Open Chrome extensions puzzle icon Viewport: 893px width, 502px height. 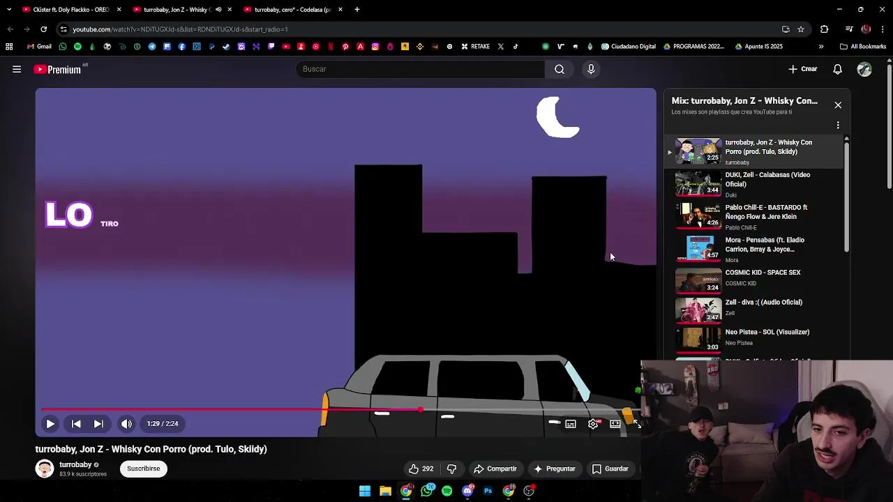click(x=824, y=29)
